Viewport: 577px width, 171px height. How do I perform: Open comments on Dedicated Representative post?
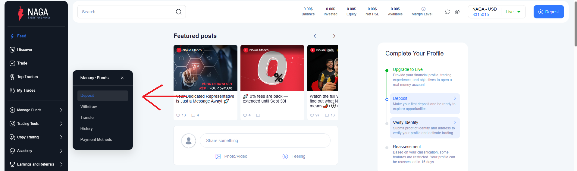193,115
